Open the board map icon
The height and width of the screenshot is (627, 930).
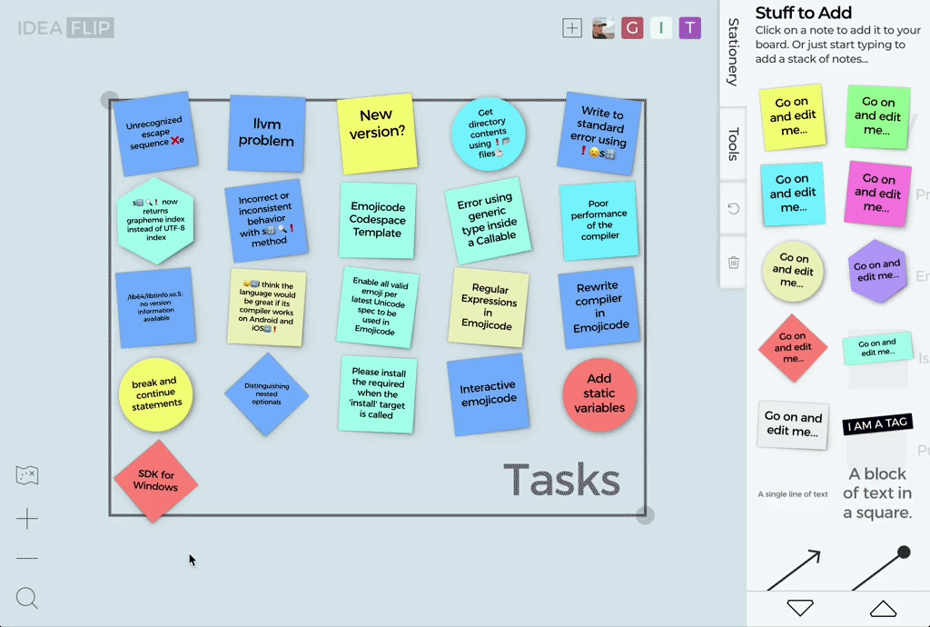click(x=27, y=475)
